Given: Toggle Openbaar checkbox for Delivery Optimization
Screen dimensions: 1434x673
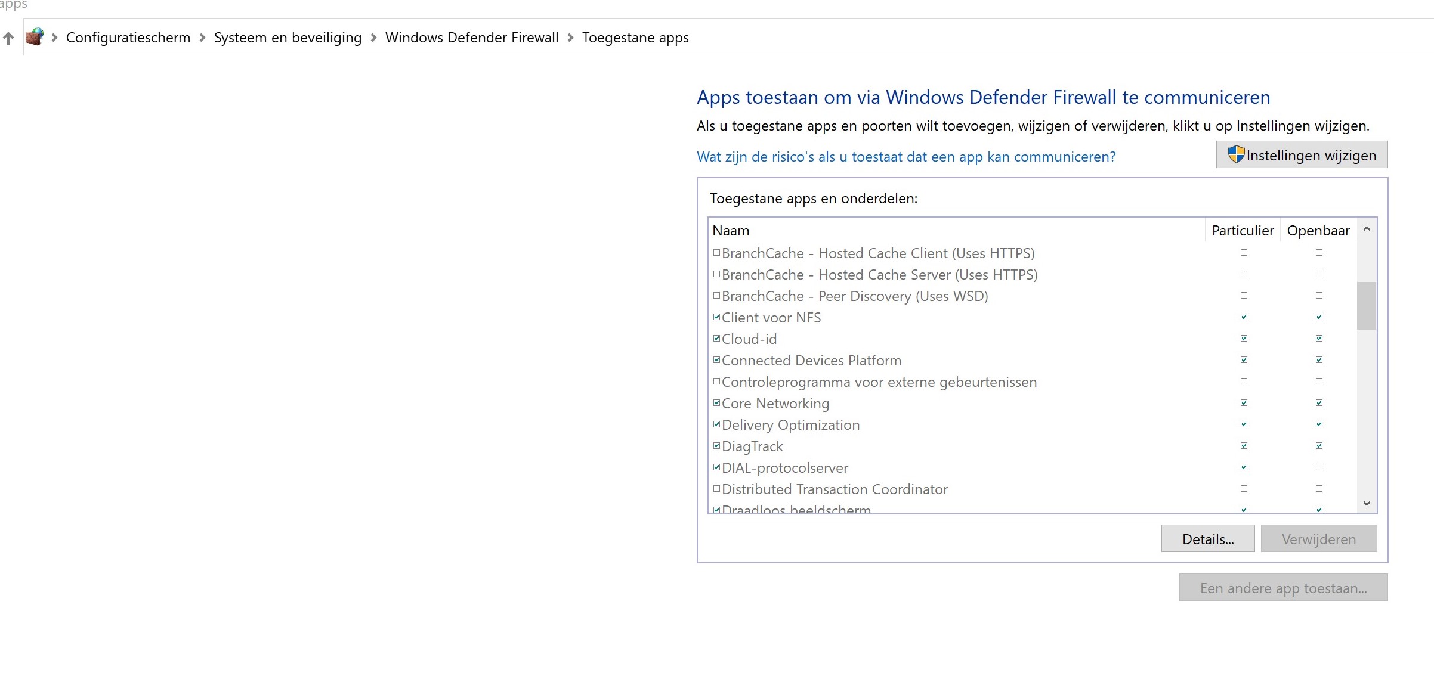Looking at the screenshot, I should point(1319,424).
